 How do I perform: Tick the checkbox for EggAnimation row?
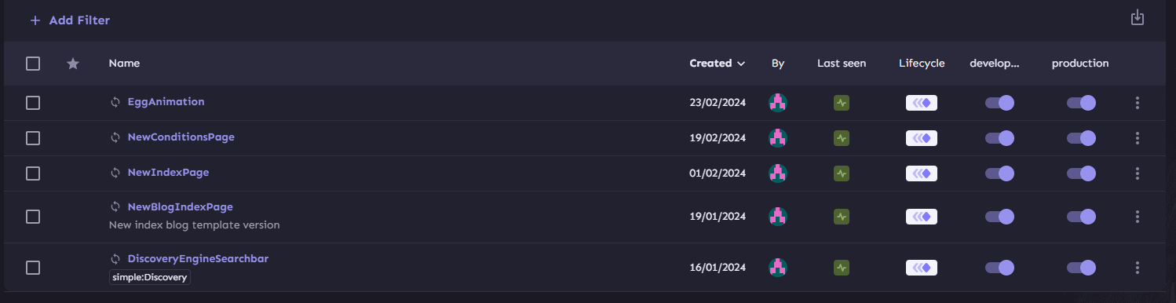33,103
